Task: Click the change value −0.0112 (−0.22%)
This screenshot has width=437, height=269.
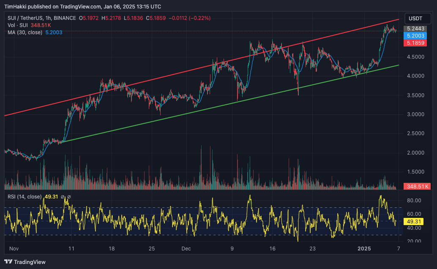Action: pos(189,18)
